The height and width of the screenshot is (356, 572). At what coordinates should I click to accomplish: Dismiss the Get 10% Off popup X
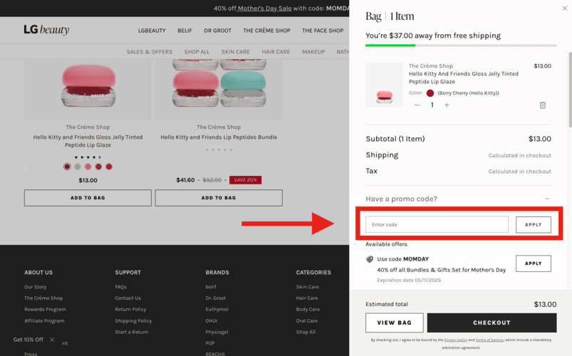(52, 340)
